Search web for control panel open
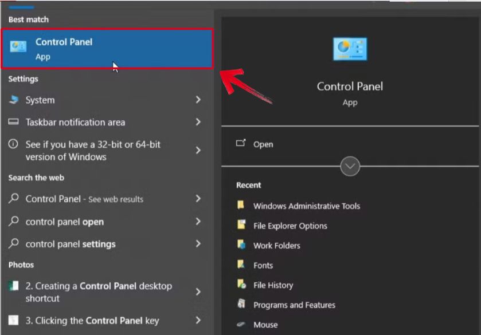481x335 pixels. click(65, 222)
